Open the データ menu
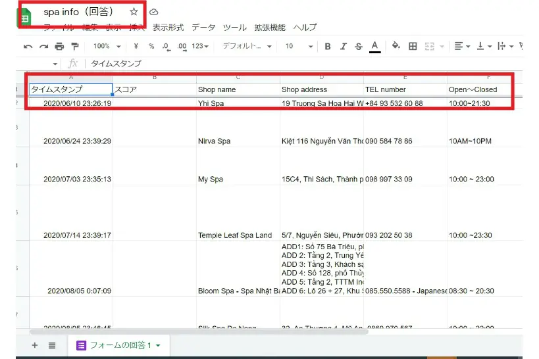 tap(203, 28)
